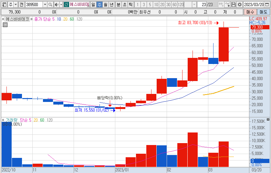
Task: Select tick 틱 chart period
Action: [x=131, y=5]
